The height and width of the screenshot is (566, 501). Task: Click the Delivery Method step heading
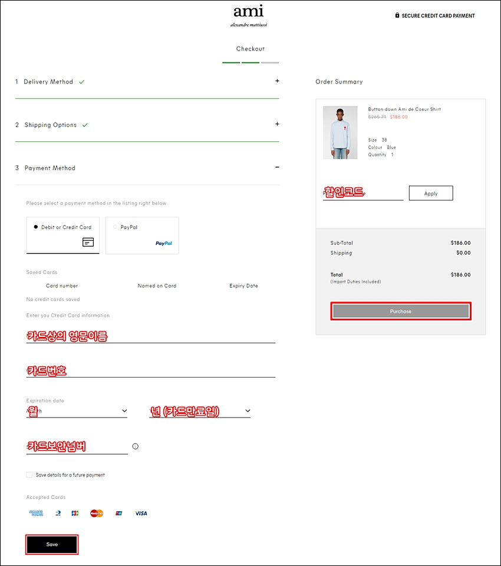48,82
